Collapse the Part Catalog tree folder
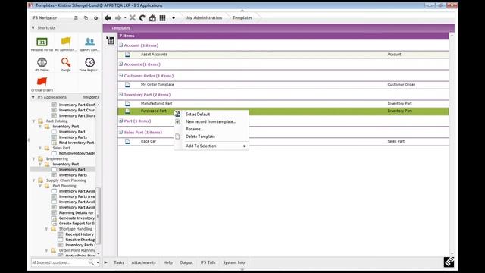Viewport: 485px width, 273px height. tap(33, 121)
